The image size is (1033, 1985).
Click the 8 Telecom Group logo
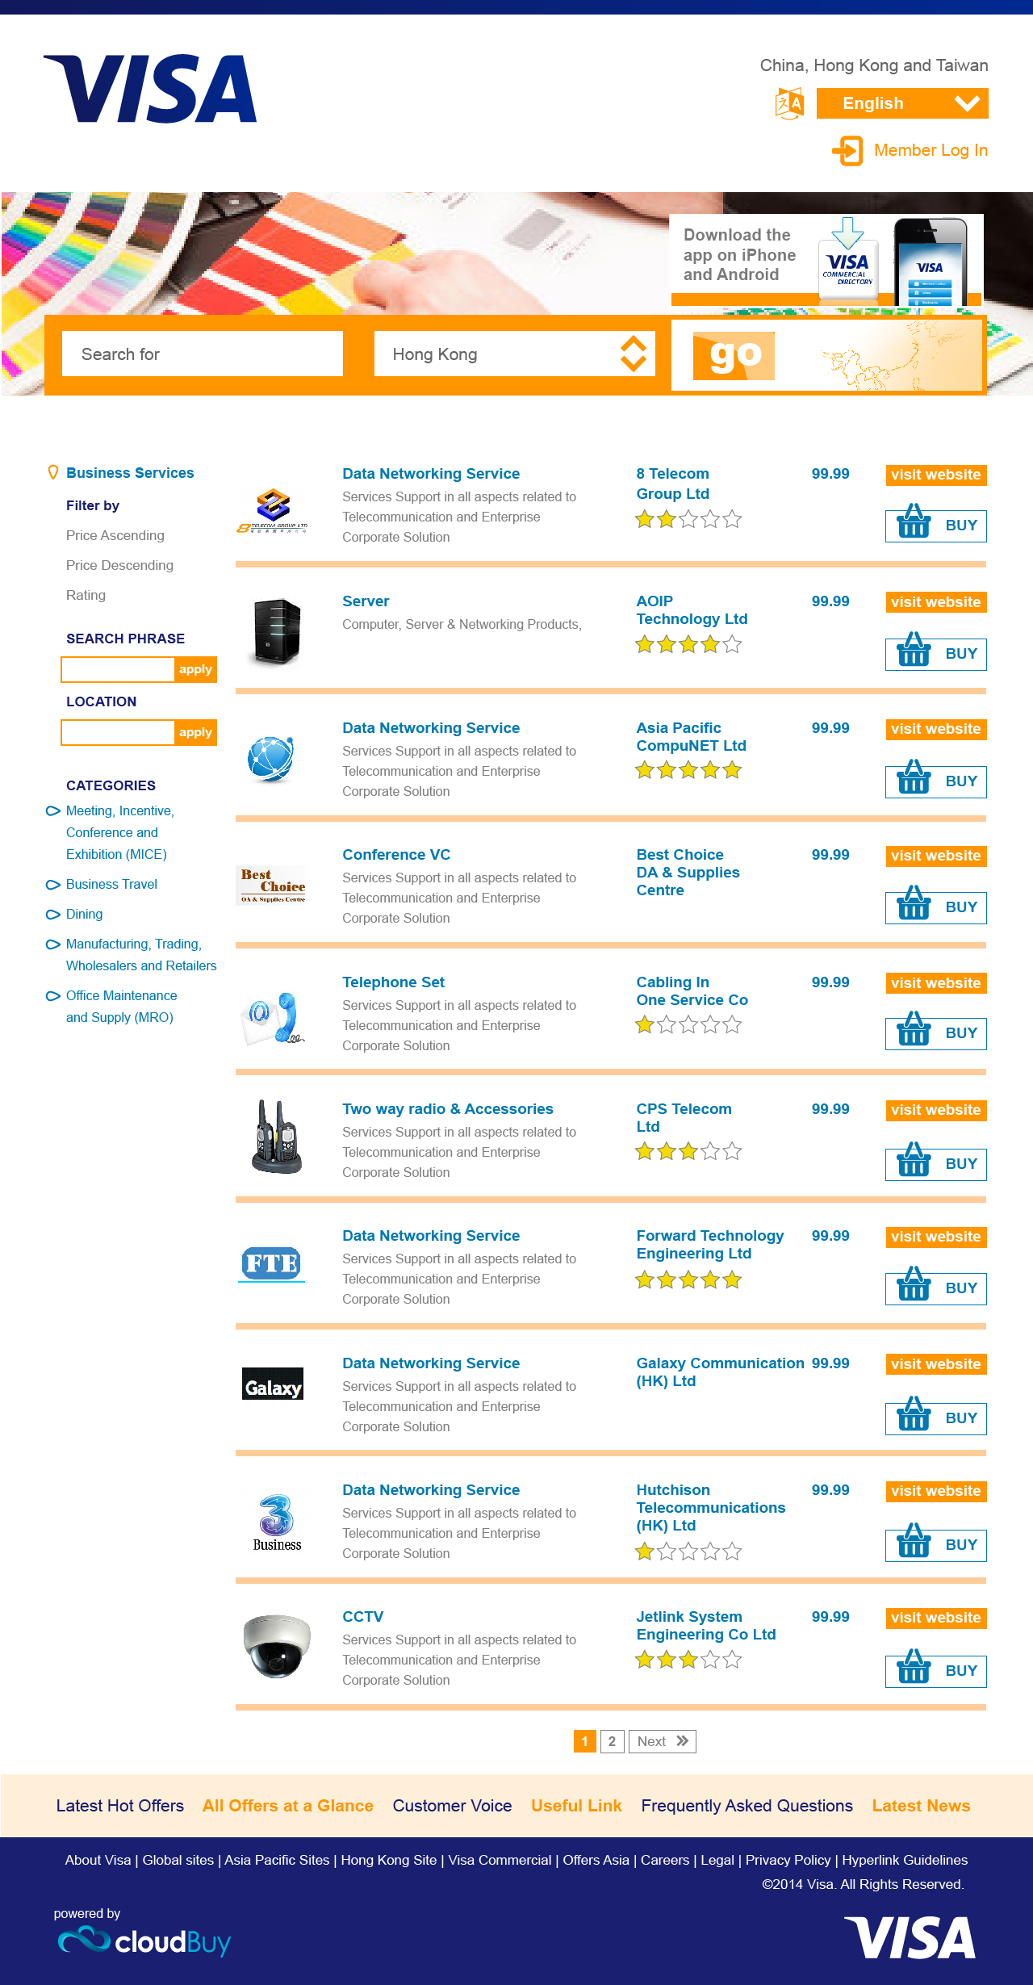pos(273,510)
